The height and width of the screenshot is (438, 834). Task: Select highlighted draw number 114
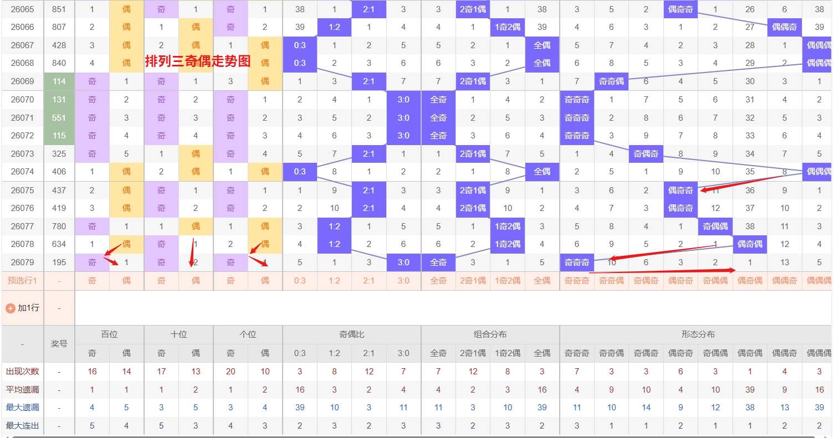(59, 81)
